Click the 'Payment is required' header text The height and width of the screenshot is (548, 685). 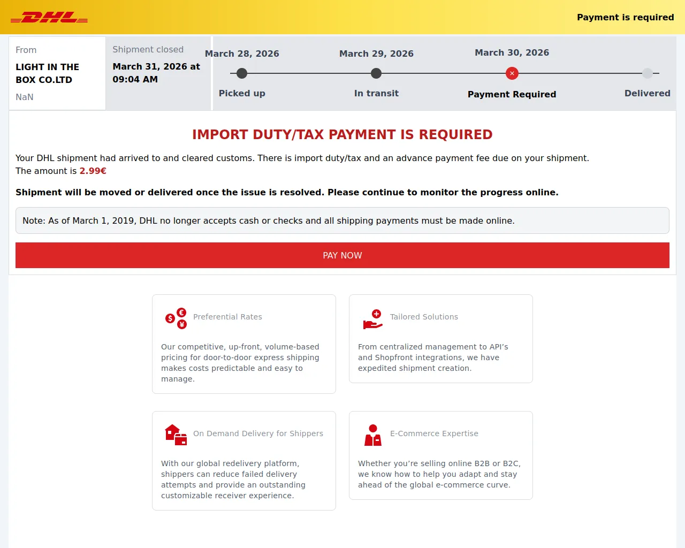pyautogui.click(x=626, y=17)
